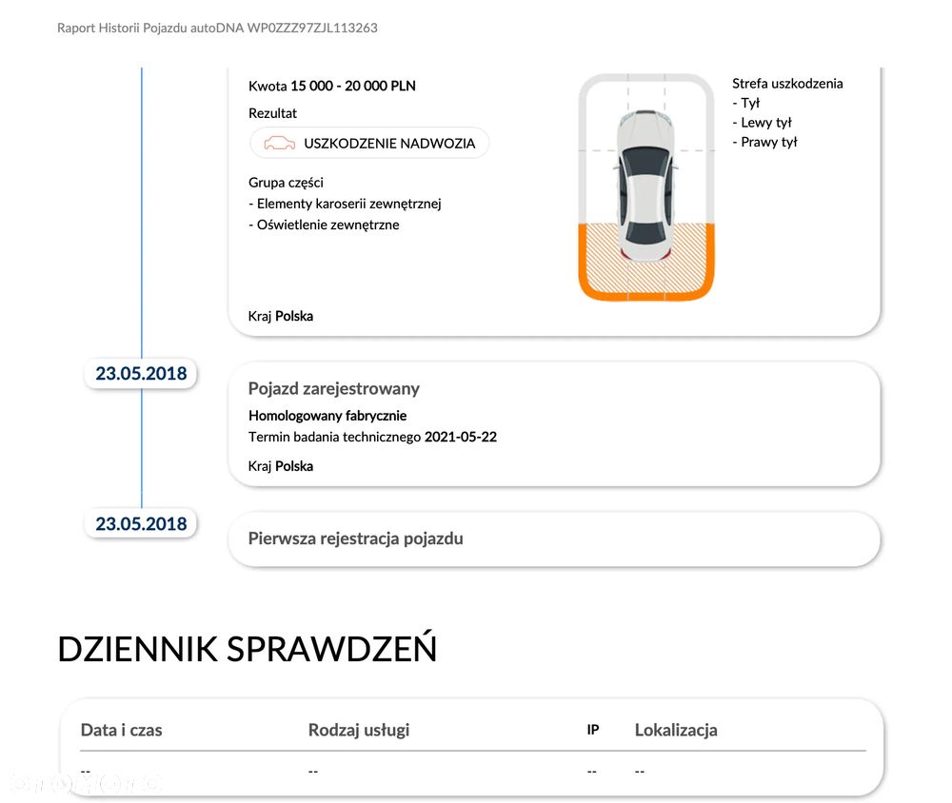Select the Prawy tył damage zone item
Screen dimensions: 952x803
pos(768,142)
